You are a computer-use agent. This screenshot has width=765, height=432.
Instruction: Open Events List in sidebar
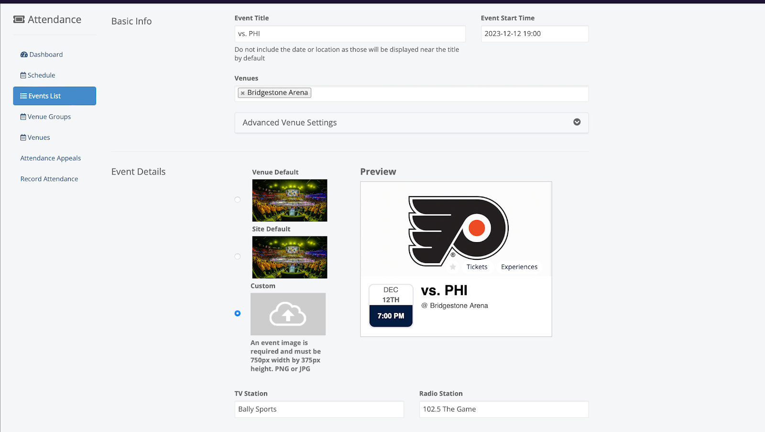55,96
